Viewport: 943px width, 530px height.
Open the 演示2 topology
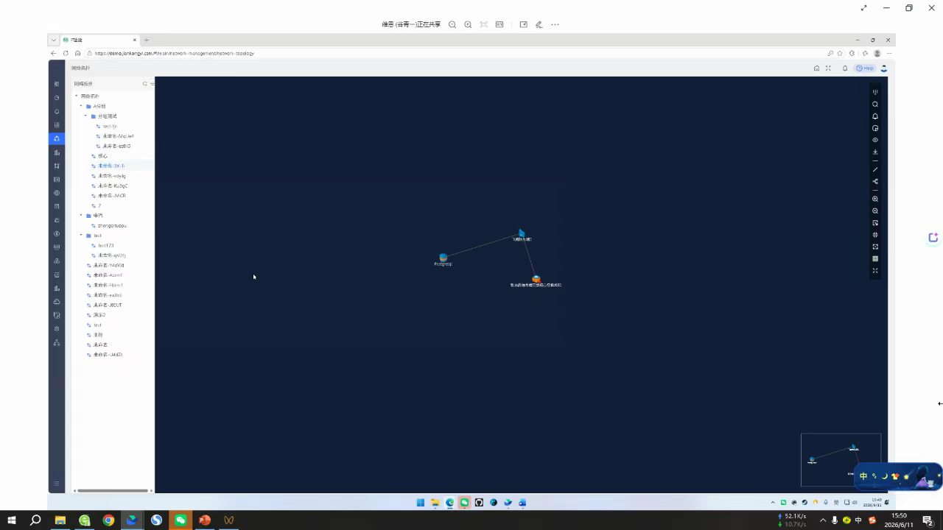[99, 315]
